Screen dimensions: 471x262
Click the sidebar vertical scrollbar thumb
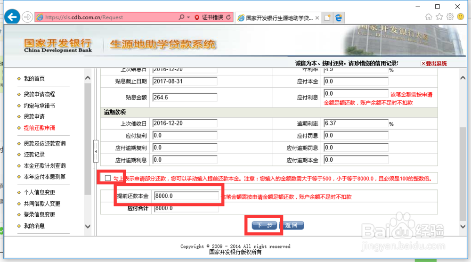[88, 139]
